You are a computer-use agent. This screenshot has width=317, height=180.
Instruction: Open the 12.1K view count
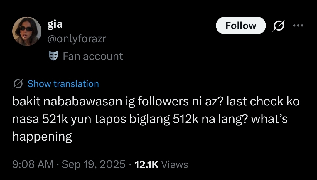point(146,164)
